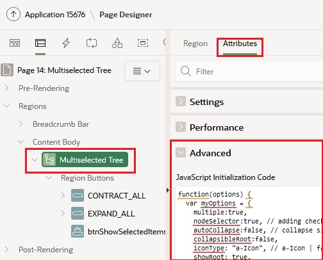
Task: Click the dashed-square page search icon
Action: [143, 43]
